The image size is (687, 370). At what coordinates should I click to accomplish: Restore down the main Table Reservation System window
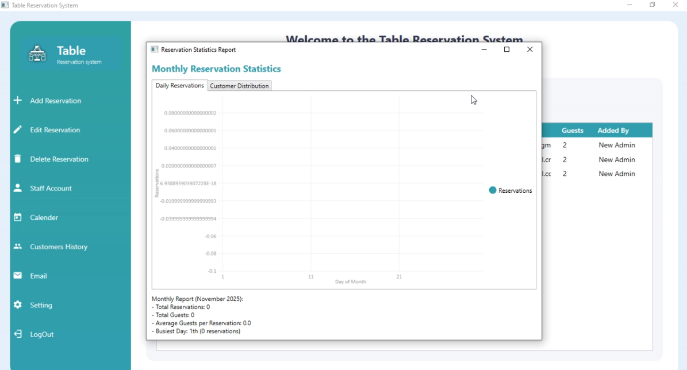pos(653,5)
